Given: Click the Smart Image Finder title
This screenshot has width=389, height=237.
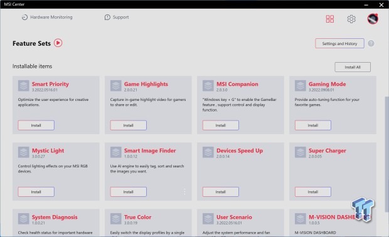Looking at the screenshot, I should pos(150,150).
